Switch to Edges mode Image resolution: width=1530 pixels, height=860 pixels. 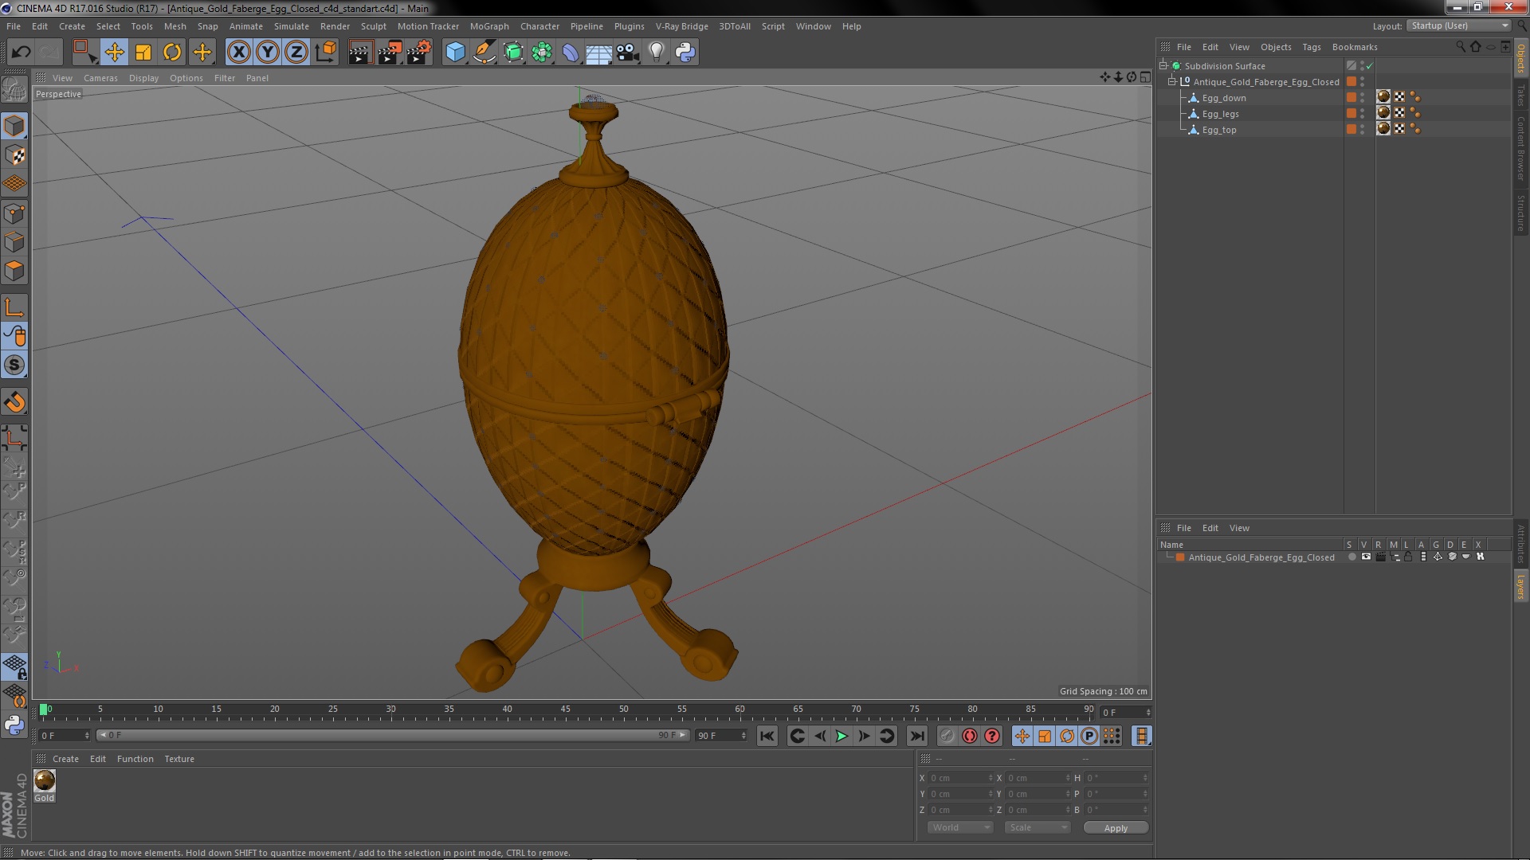tap(14, 242)
